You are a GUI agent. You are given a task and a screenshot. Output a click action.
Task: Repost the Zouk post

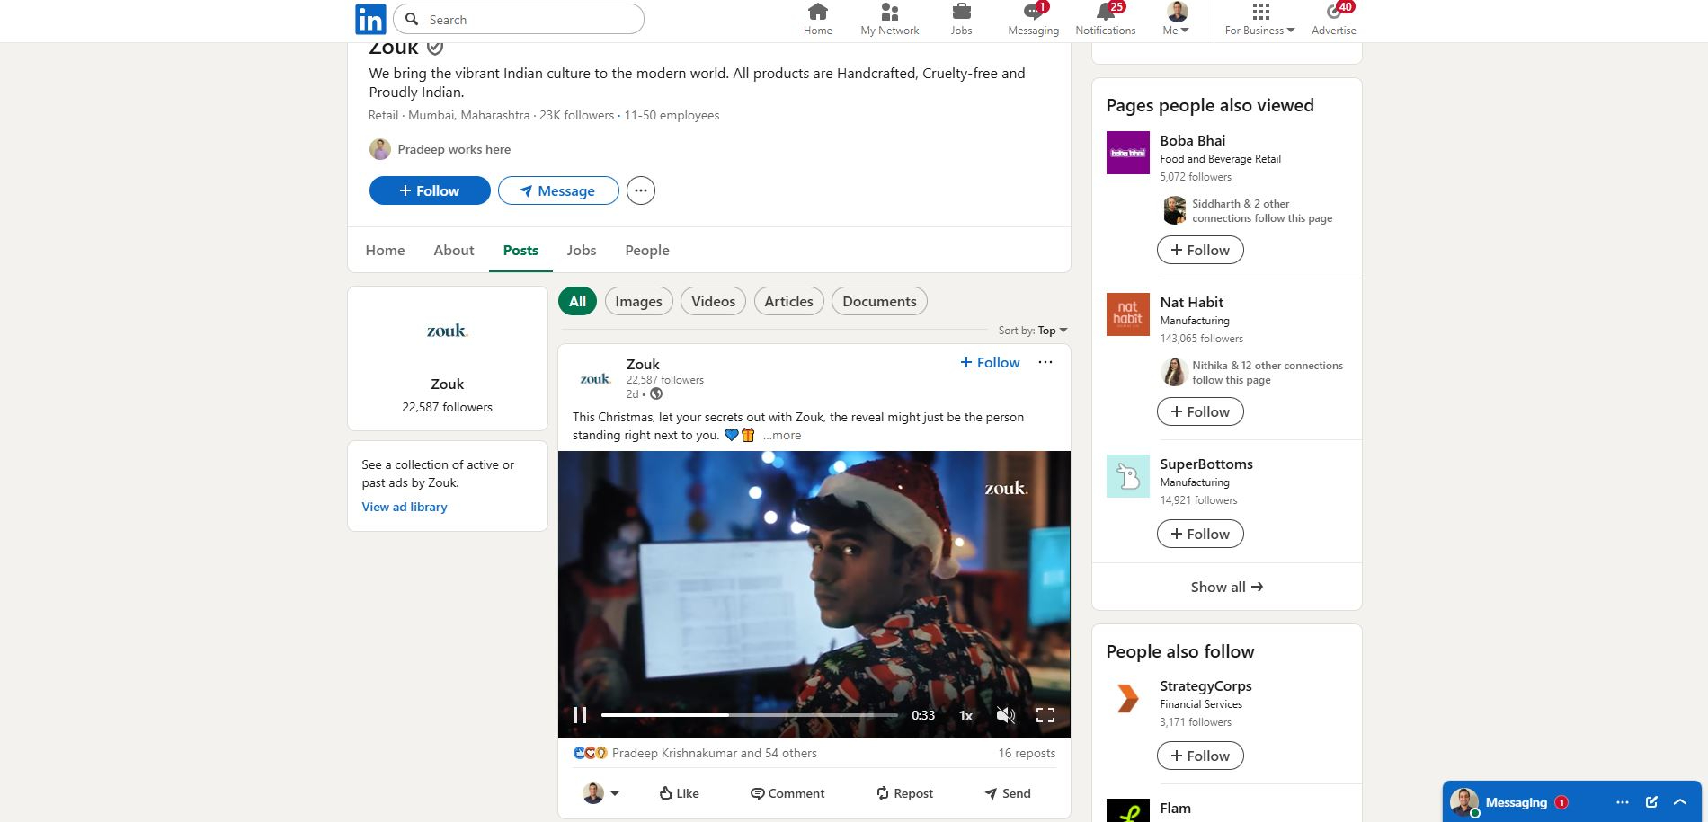click(904, 793)
